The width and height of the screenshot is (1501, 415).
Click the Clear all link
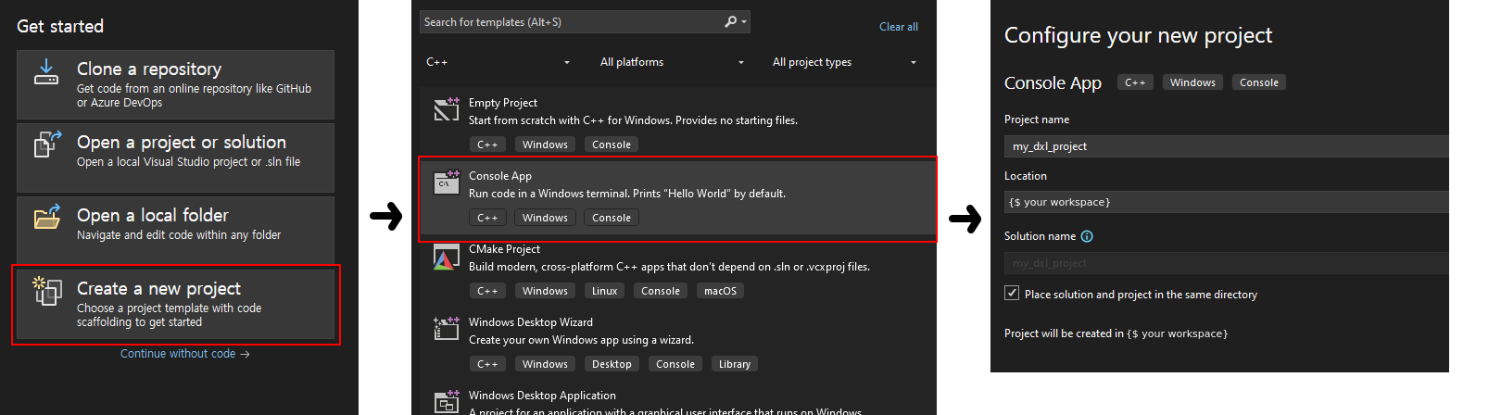pos(898,27)
